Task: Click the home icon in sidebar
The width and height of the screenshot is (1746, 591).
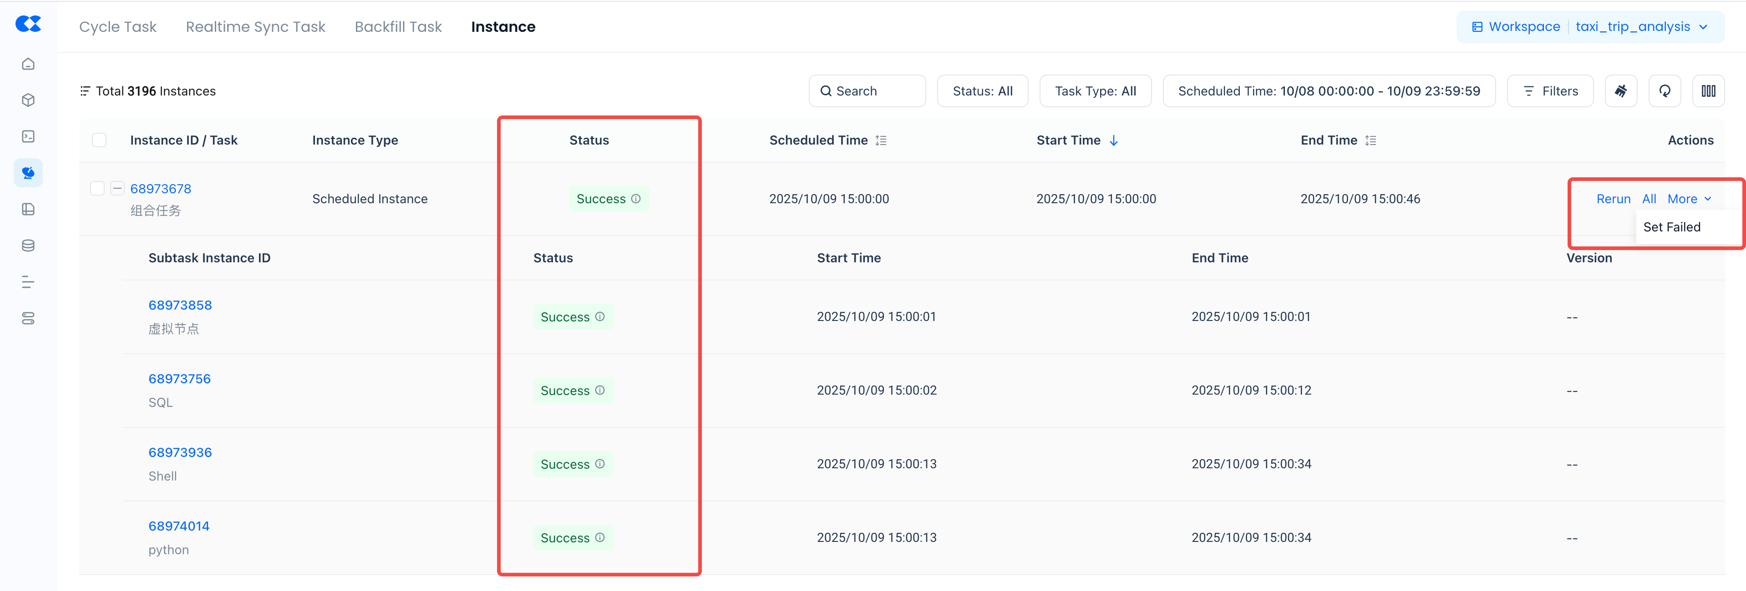Action: [x=28, y=64]
